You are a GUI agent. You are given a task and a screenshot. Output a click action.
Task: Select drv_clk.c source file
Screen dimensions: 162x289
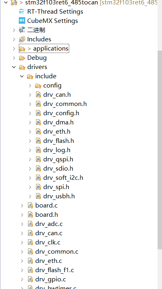(x=48, y=242)
